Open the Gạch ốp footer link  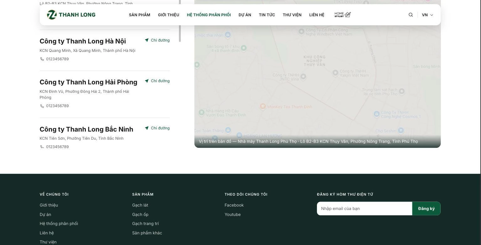pyautogui.click(x=140, y=214)
